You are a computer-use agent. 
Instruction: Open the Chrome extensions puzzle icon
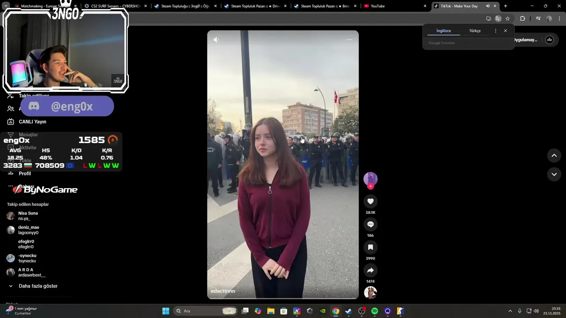(x=522, y=19)
